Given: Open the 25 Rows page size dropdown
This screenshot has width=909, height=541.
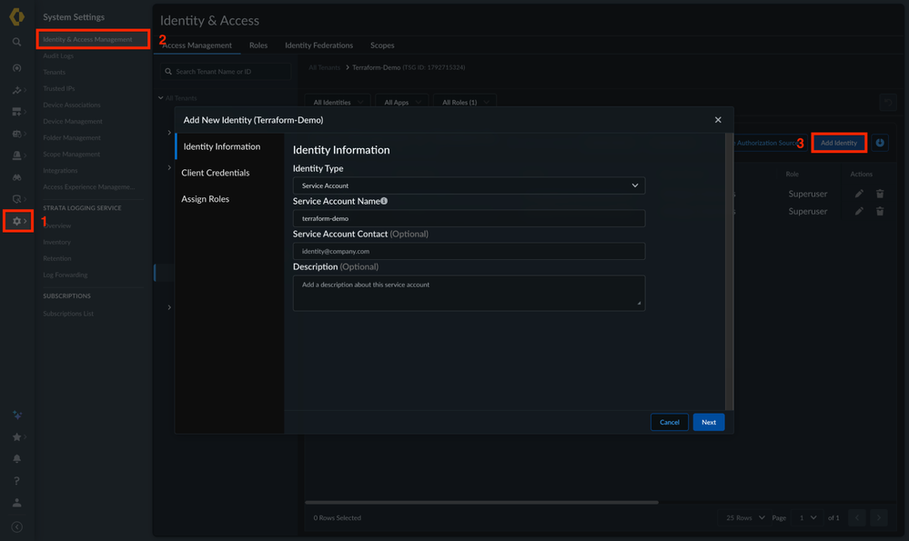Looking at the screenshot, I should [x=745, y=518].
